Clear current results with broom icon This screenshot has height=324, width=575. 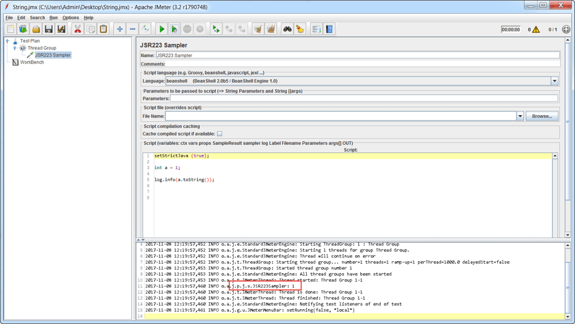coord(258,29)
